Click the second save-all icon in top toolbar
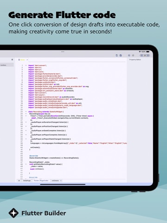Screen dimensions: 167x223 click(x=121, y=55)
